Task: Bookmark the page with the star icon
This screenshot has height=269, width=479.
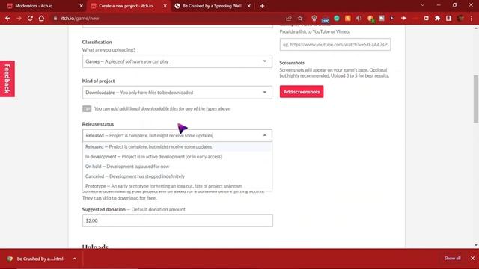Action: [300, 18]
